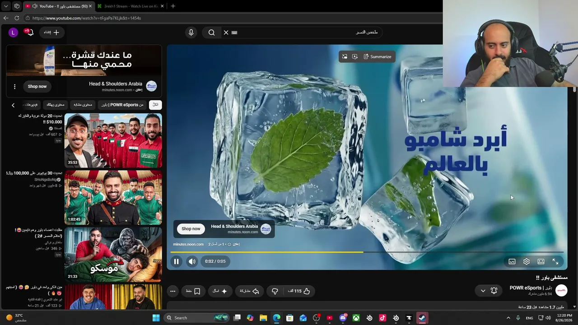The height and width of the screenshot is (325, 578).
Task: Mute the YouTube tab via its speaker icon
Action: [x=35, y=6]
